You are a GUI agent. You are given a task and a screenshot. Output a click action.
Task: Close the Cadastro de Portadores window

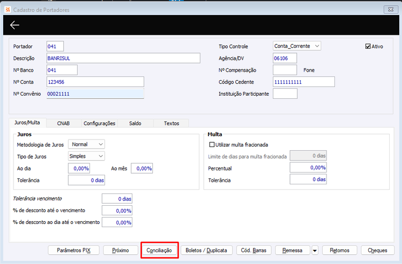click(x=391, y=10)
